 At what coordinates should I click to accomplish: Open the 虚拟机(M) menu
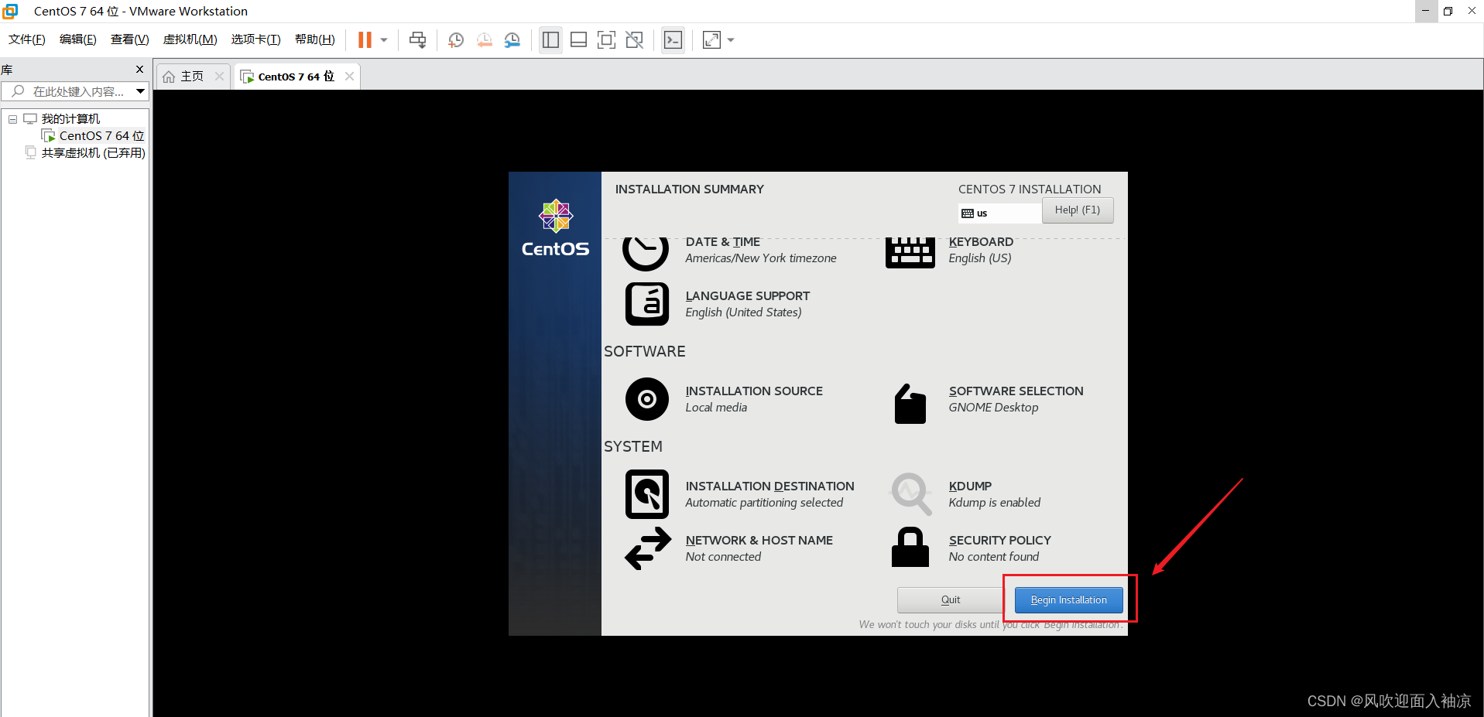(190, 39)
